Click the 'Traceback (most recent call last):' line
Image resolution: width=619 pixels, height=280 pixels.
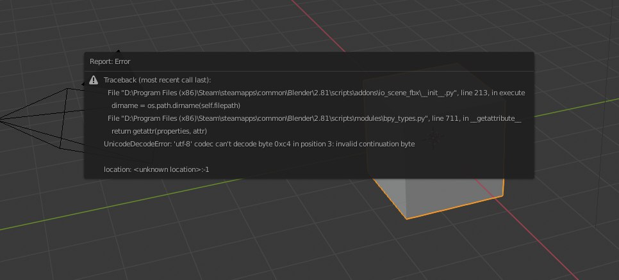coord(158,80)
